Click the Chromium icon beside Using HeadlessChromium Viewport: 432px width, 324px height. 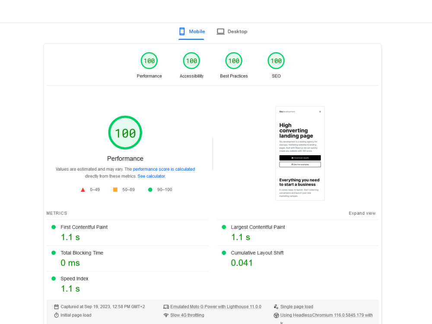coord(276,315)
